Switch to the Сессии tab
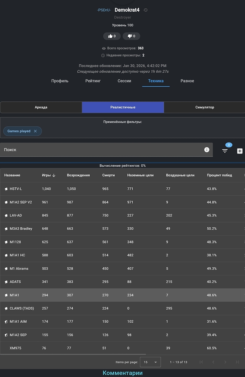245x377 pixels. tap(124, 81)
